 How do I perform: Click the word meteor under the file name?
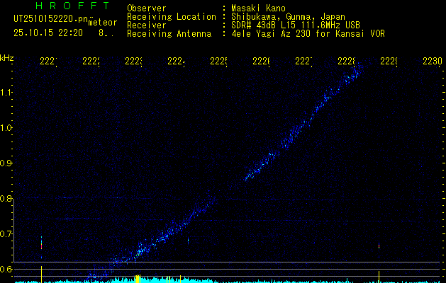103,23
